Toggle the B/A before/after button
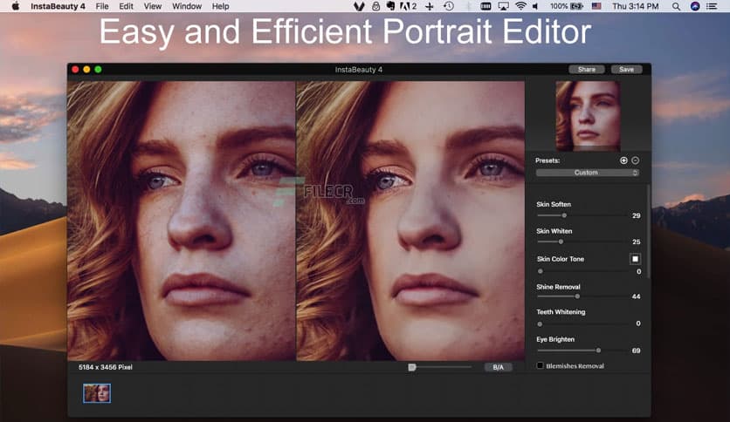The height and width of the screenshot is (422, 730). point(498,367)
